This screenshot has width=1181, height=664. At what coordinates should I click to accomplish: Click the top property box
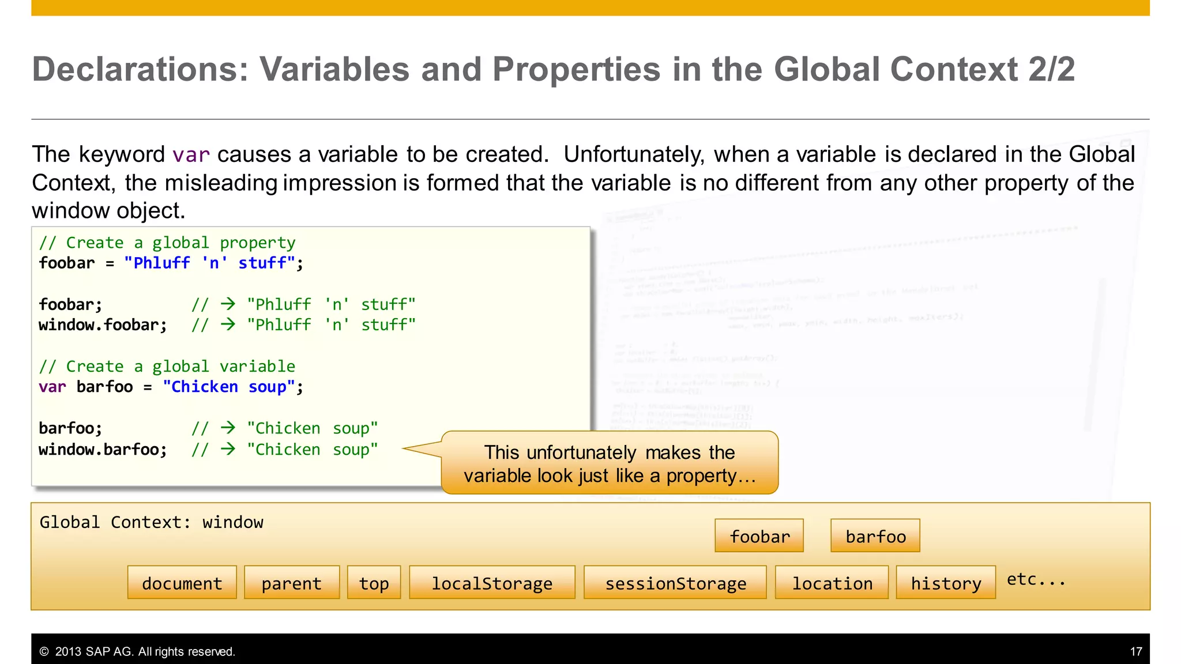point(374,582)
